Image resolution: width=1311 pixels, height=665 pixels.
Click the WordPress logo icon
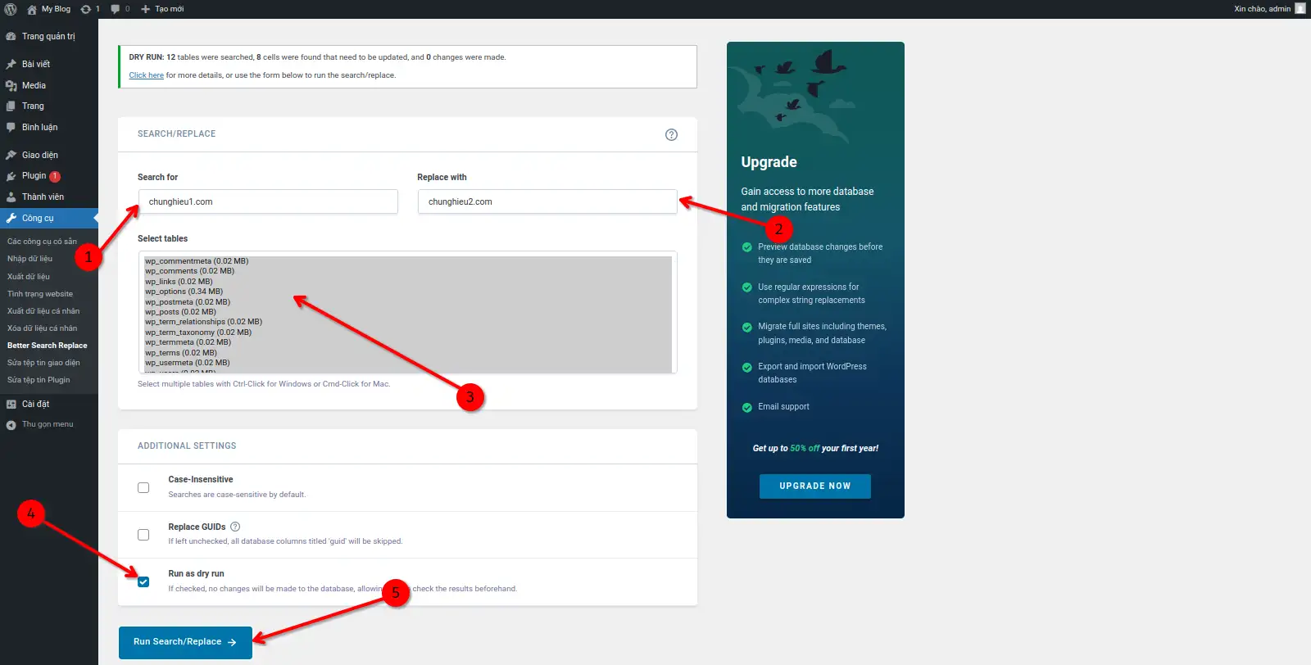coord(11,9)
